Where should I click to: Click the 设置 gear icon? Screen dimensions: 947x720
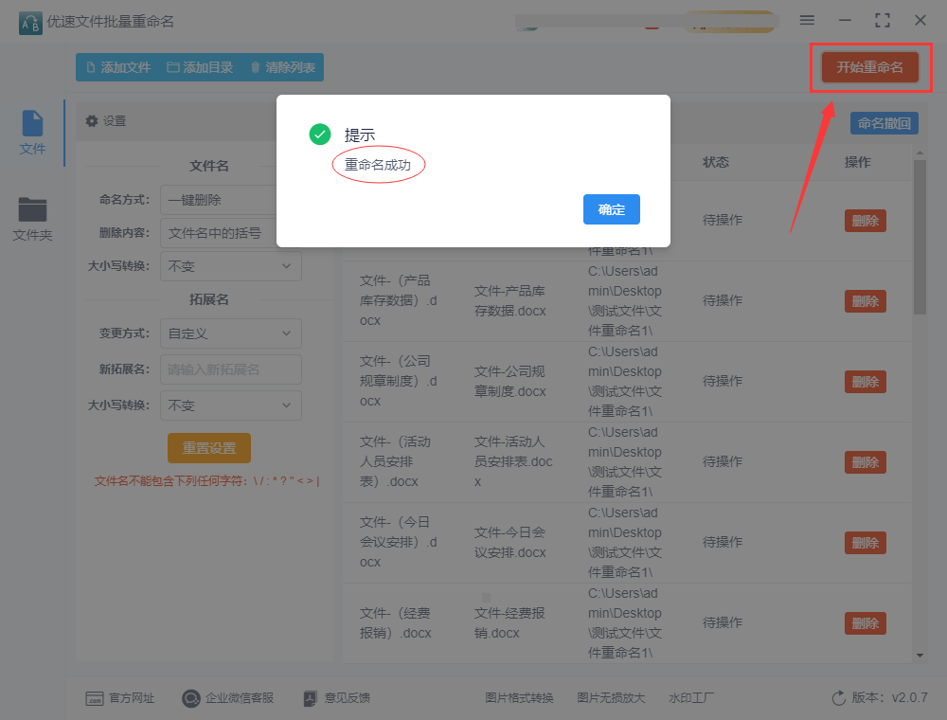(x=92, y=121)
